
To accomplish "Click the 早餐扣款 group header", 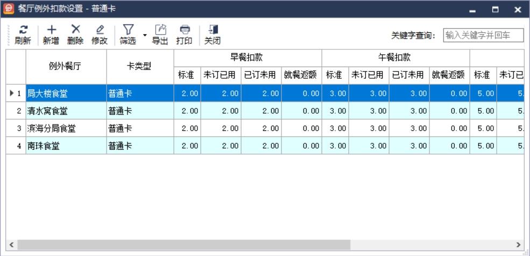I will 248,58.
